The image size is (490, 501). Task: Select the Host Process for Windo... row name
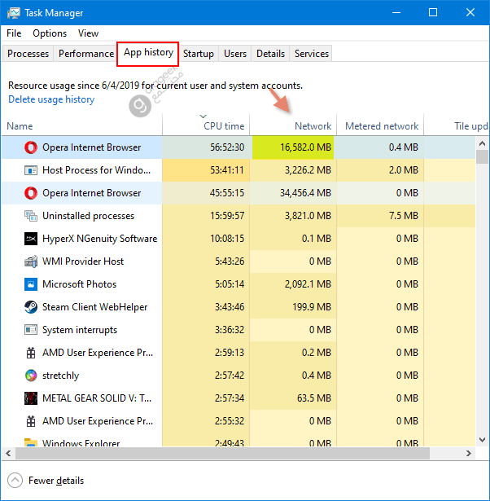[96, 170]
